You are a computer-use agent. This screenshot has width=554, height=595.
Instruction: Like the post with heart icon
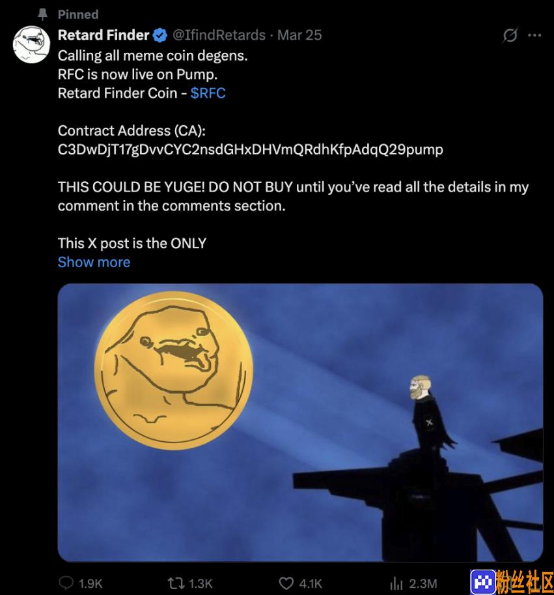point(286,583)
